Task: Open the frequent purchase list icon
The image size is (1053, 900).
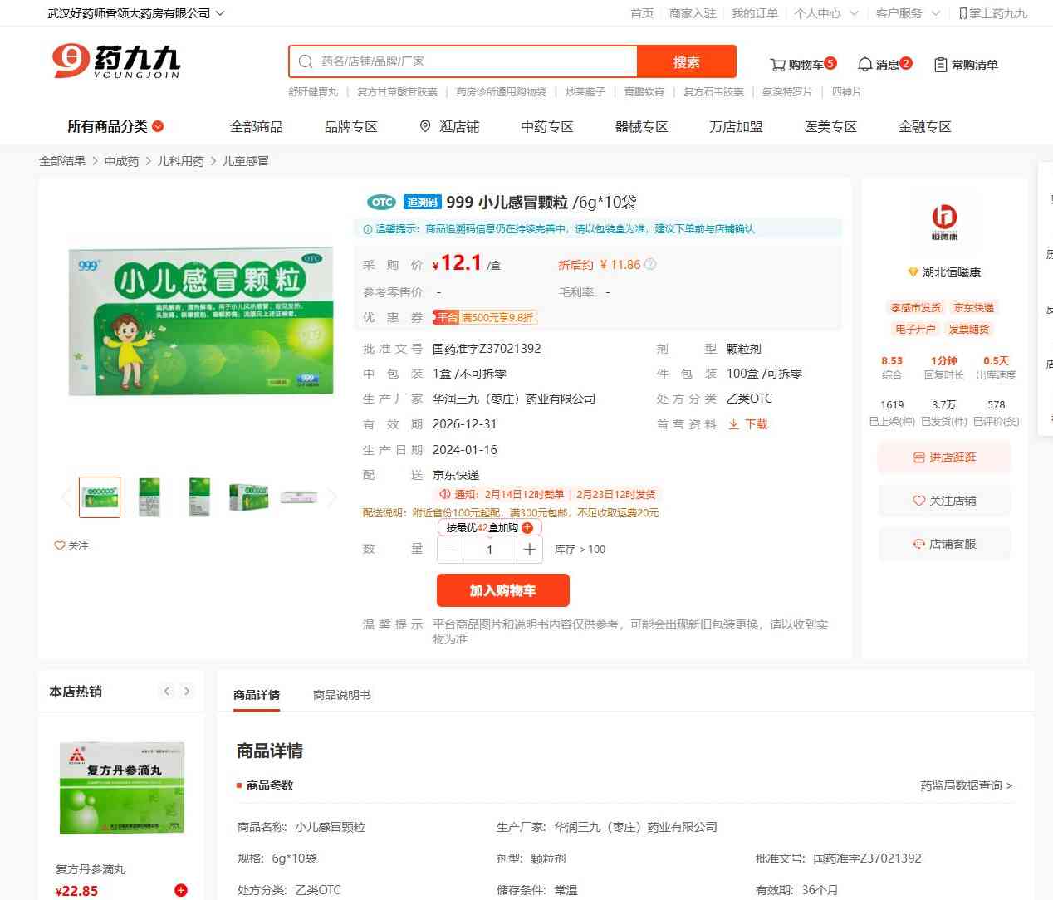Action: 940,65
